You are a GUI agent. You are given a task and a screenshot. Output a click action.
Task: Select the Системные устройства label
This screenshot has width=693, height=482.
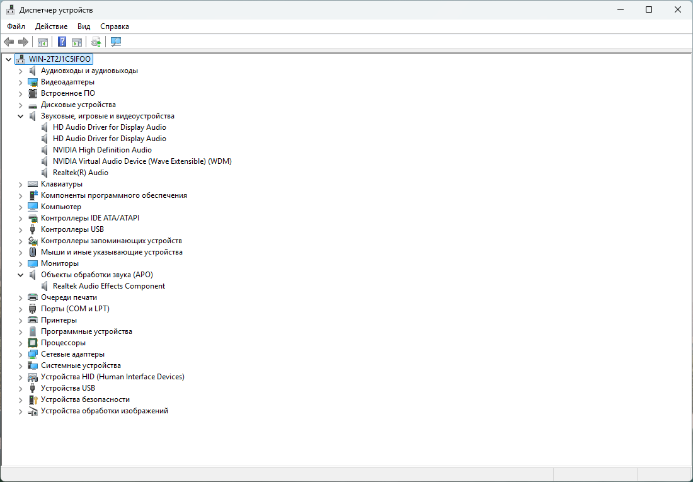(81, 365)
